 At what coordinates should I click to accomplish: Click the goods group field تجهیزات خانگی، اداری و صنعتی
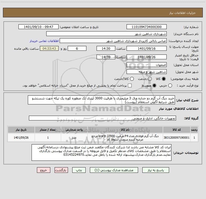[102, 118]
